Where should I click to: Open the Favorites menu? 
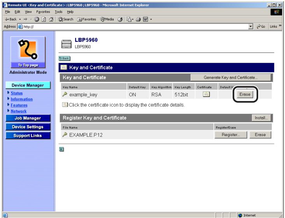click(x=43, y=12)
